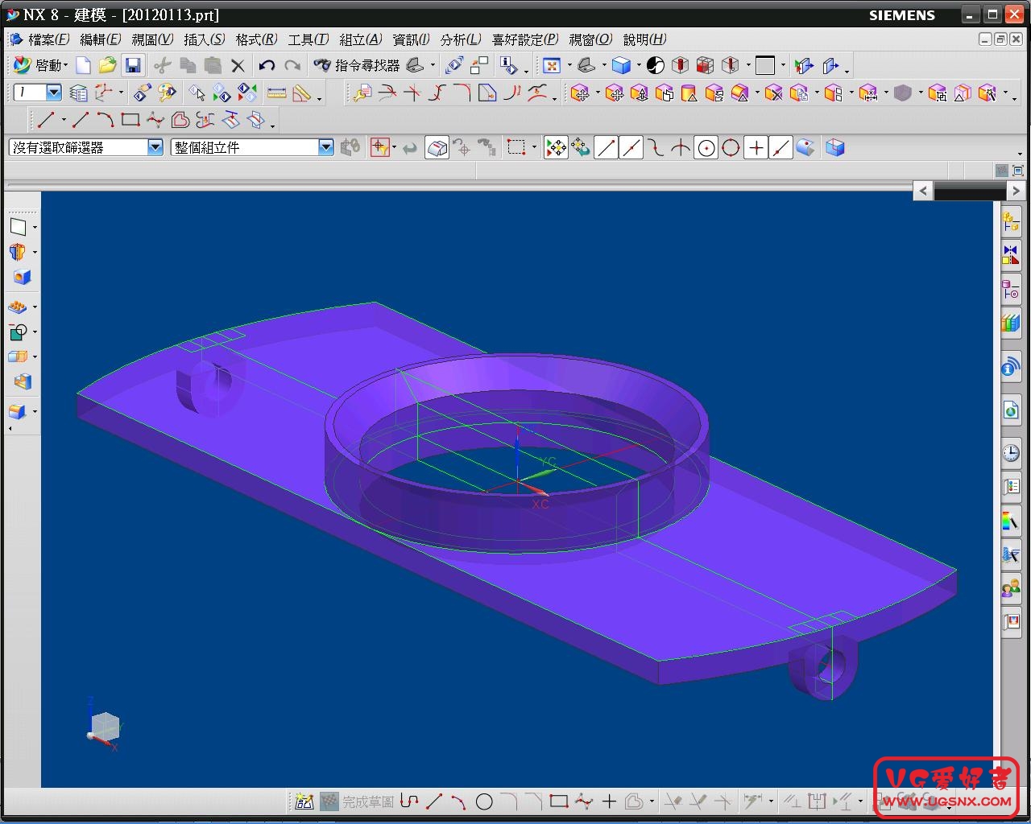Click the Undo arrow
The height and width of the screenshot is (824, 1031).
click(x=267, y=65)
